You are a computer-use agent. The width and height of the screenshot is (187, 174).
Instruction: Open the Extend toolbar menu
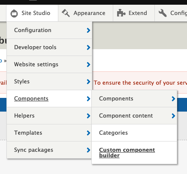tap(134, 13)
